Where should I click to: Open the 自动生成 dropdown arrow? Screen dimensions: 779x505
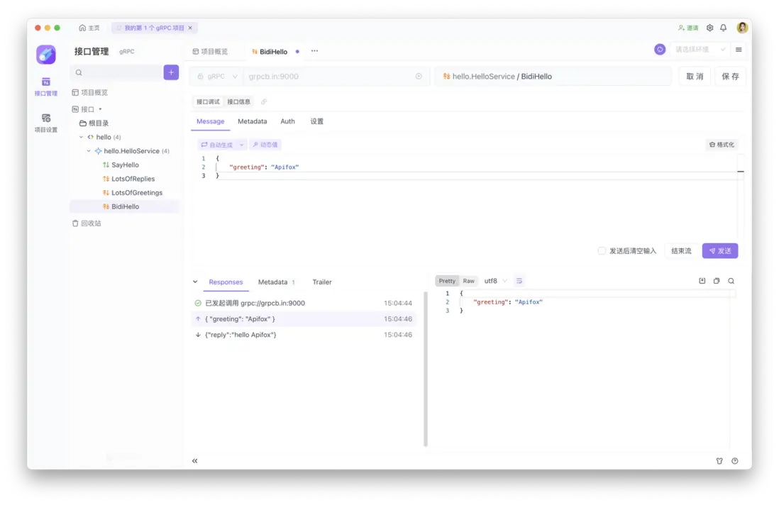pyautogui.click(x=241, y=145)
